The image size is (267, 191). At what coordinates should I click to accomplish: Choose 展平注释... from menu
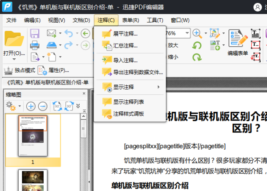[130, 34]
